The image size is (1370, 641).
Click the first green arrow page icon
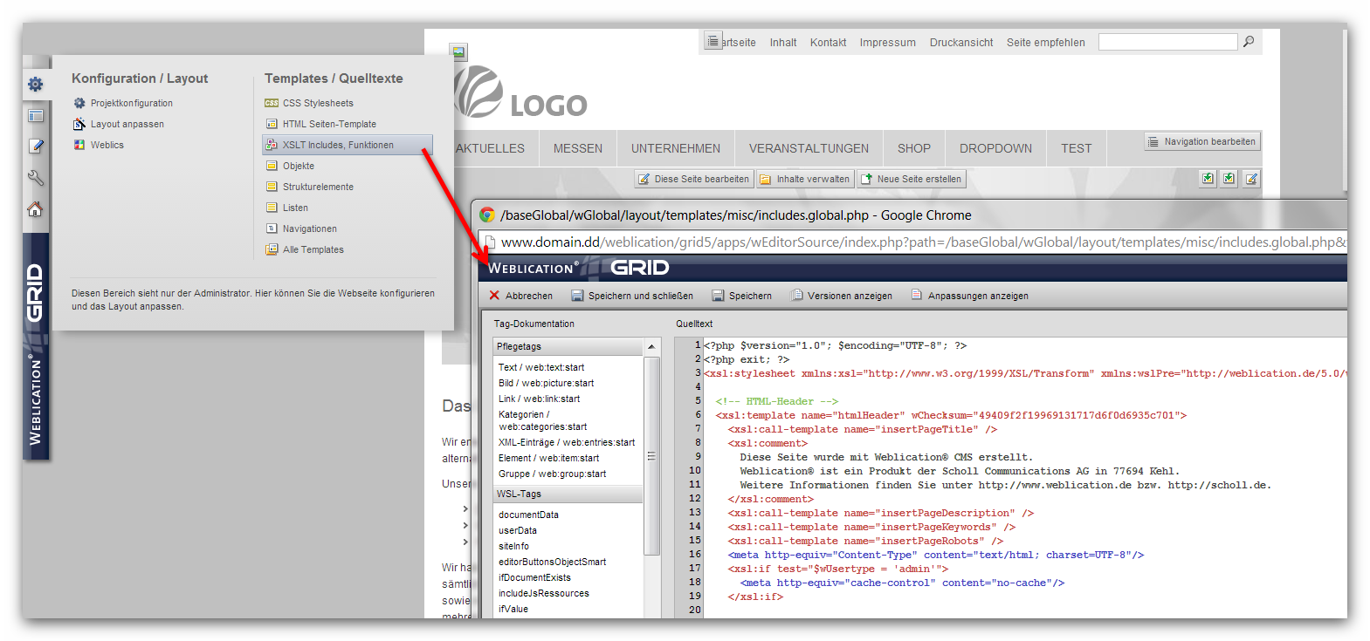(1208, 178)
